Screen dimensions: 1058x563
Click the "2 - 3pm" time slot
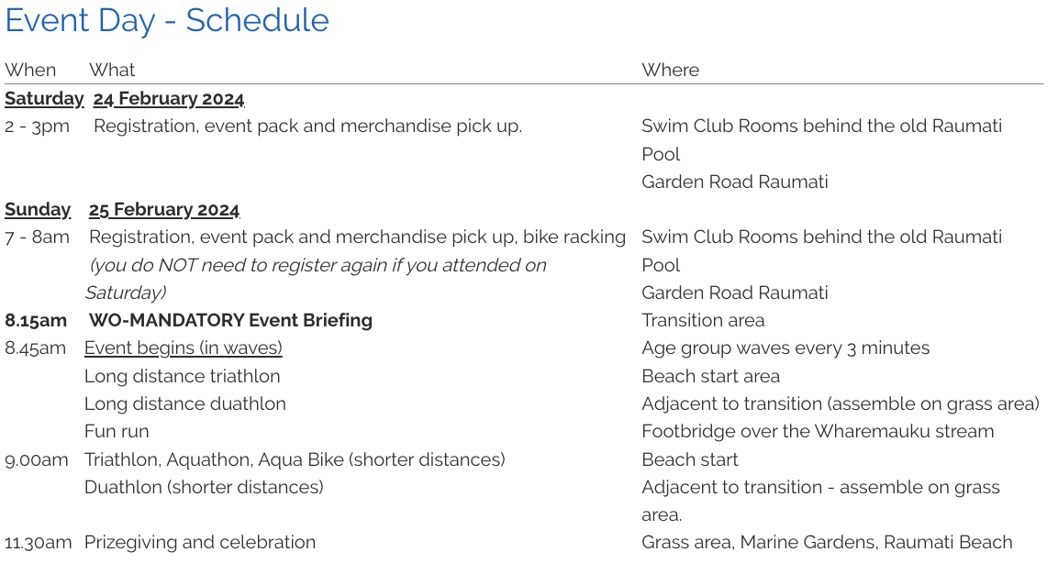[37, 126]
